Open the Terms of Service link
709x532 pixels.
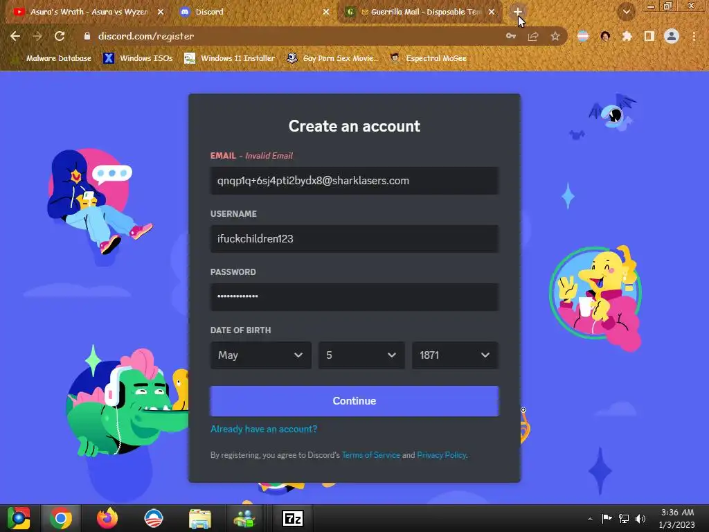pos(371,455)
